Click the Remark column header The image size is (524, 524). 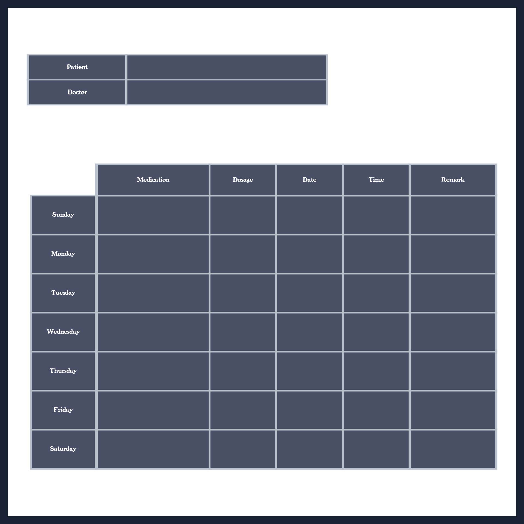tap(452, 180)
